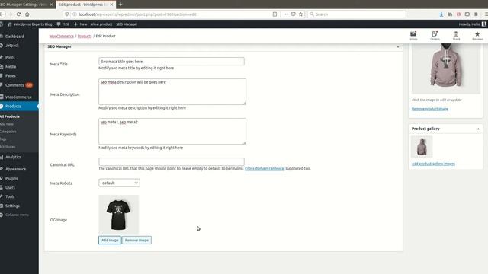Screen dimensions: 488x274
Task: Go forward in browser history
Action: (10, 14)
